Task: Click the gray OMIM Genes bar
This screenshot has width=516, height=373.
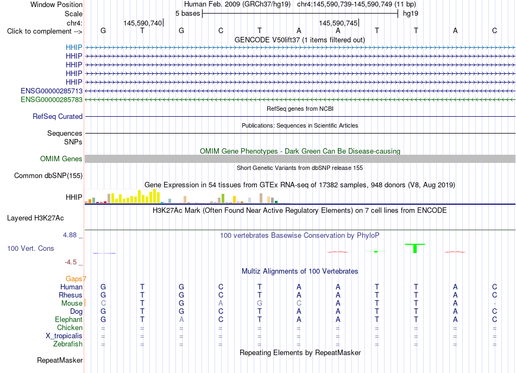Action: click(x=300, y=159)
